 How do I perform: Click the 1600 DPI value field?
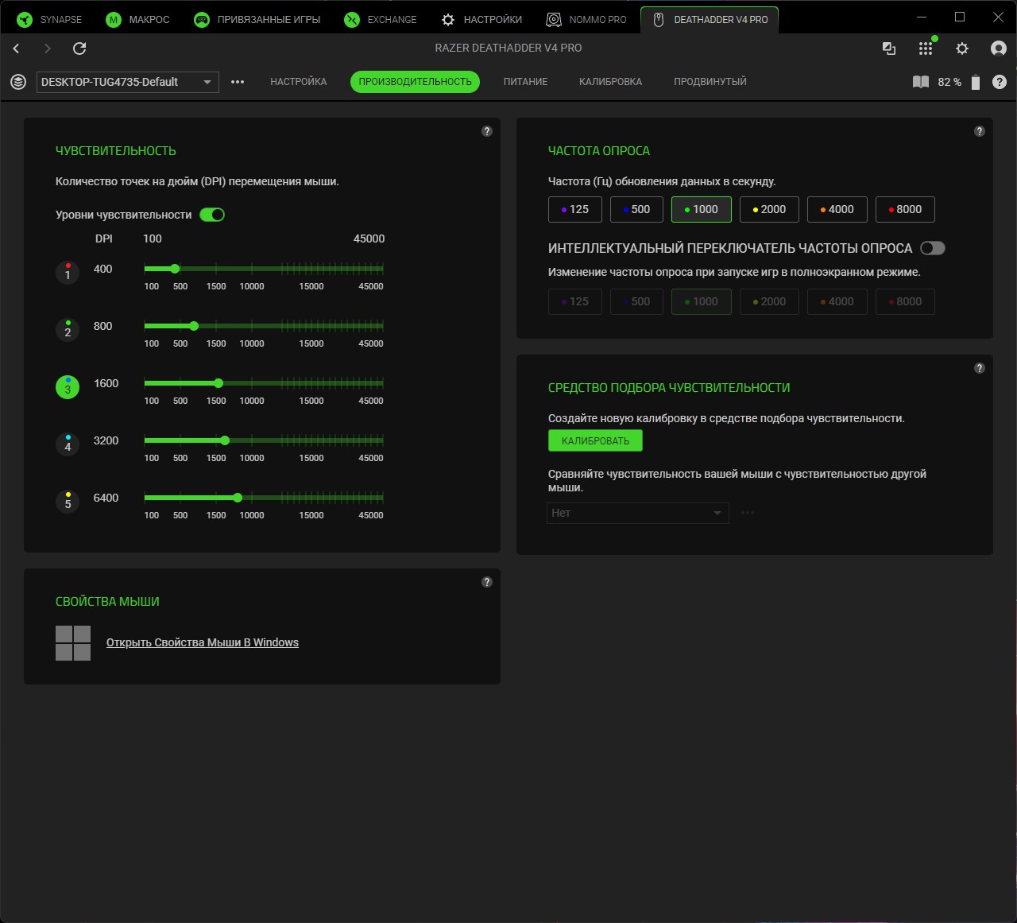tap(106, 383)
